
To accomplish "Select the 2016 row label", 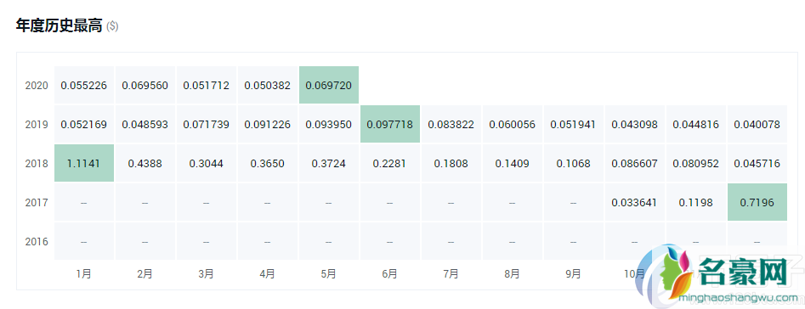I will tap(37, 241).
